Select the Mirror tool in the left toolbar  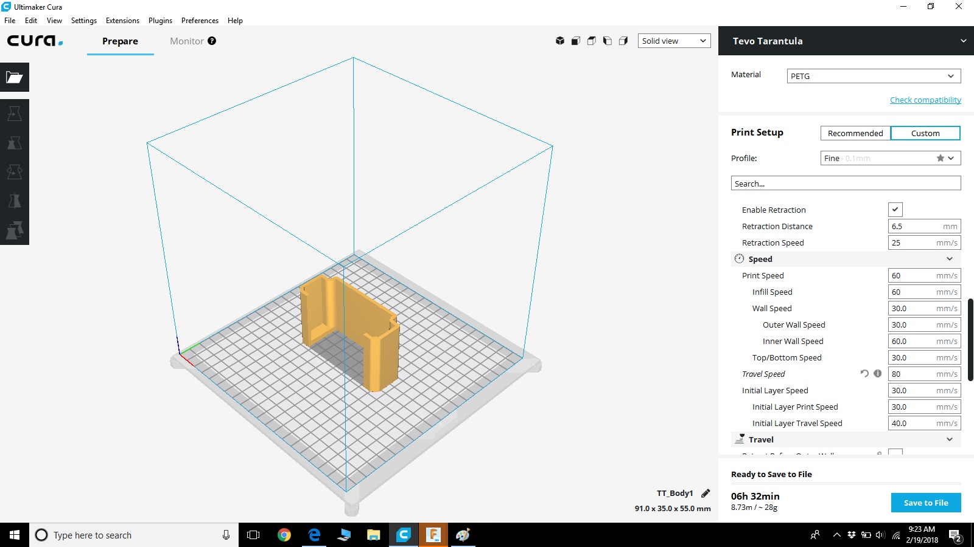[15, 201]
